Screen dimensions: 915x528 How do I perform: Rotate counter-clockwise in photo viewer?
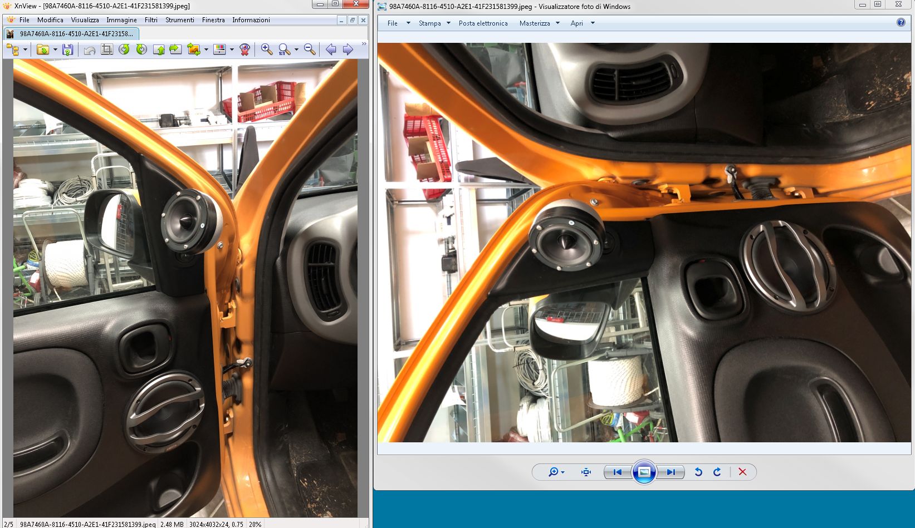click(698, 472)
